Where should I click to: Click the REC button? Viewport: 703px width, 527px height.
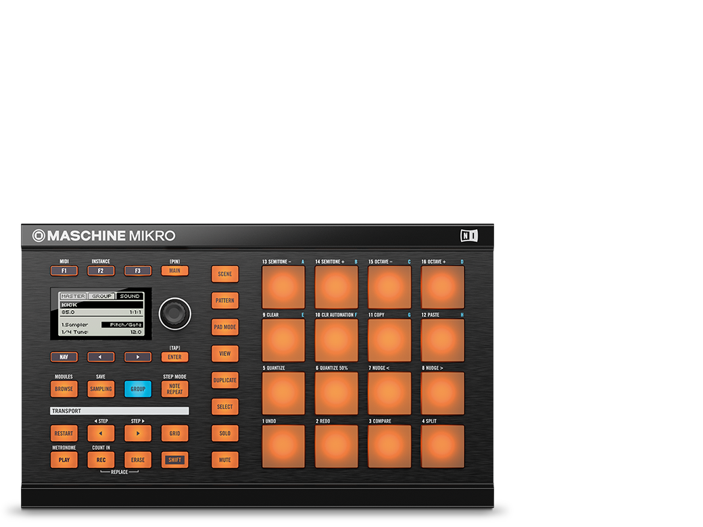pos(101,460)
